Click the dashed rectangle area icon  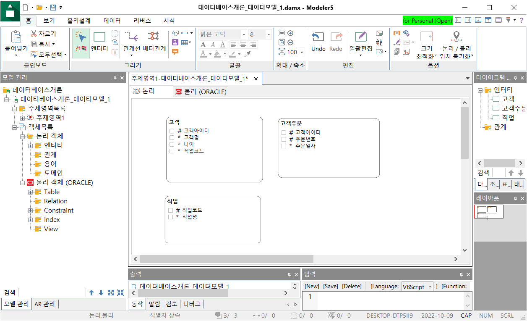tap(115, 33)
